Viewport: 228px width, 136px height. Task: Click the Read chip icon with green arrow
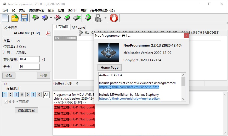click(36, 18)
